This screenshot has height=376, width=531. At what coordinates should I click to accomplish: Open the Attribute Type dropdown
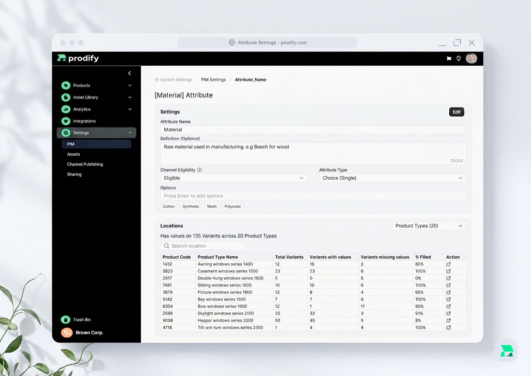392,178
